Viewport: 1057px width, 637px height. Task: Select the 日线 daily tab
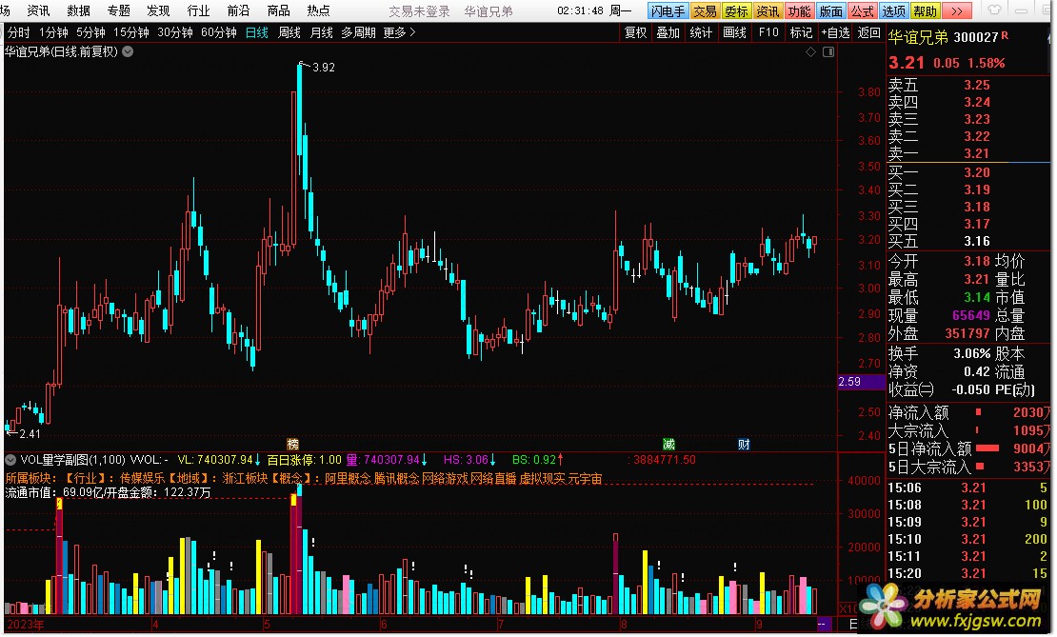[x=257, y=32]
